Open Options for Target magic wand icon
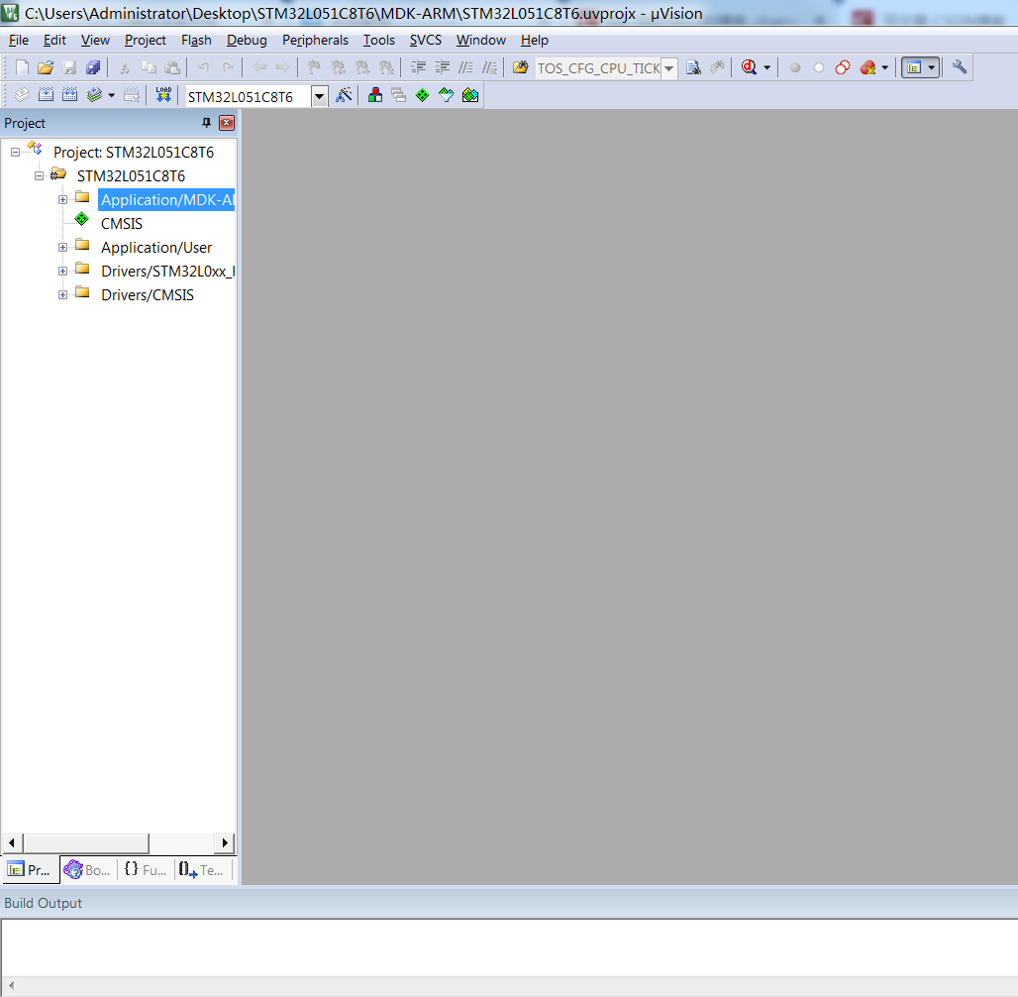This screenshot has width=1018, height=997. click(x=344, y=95)
